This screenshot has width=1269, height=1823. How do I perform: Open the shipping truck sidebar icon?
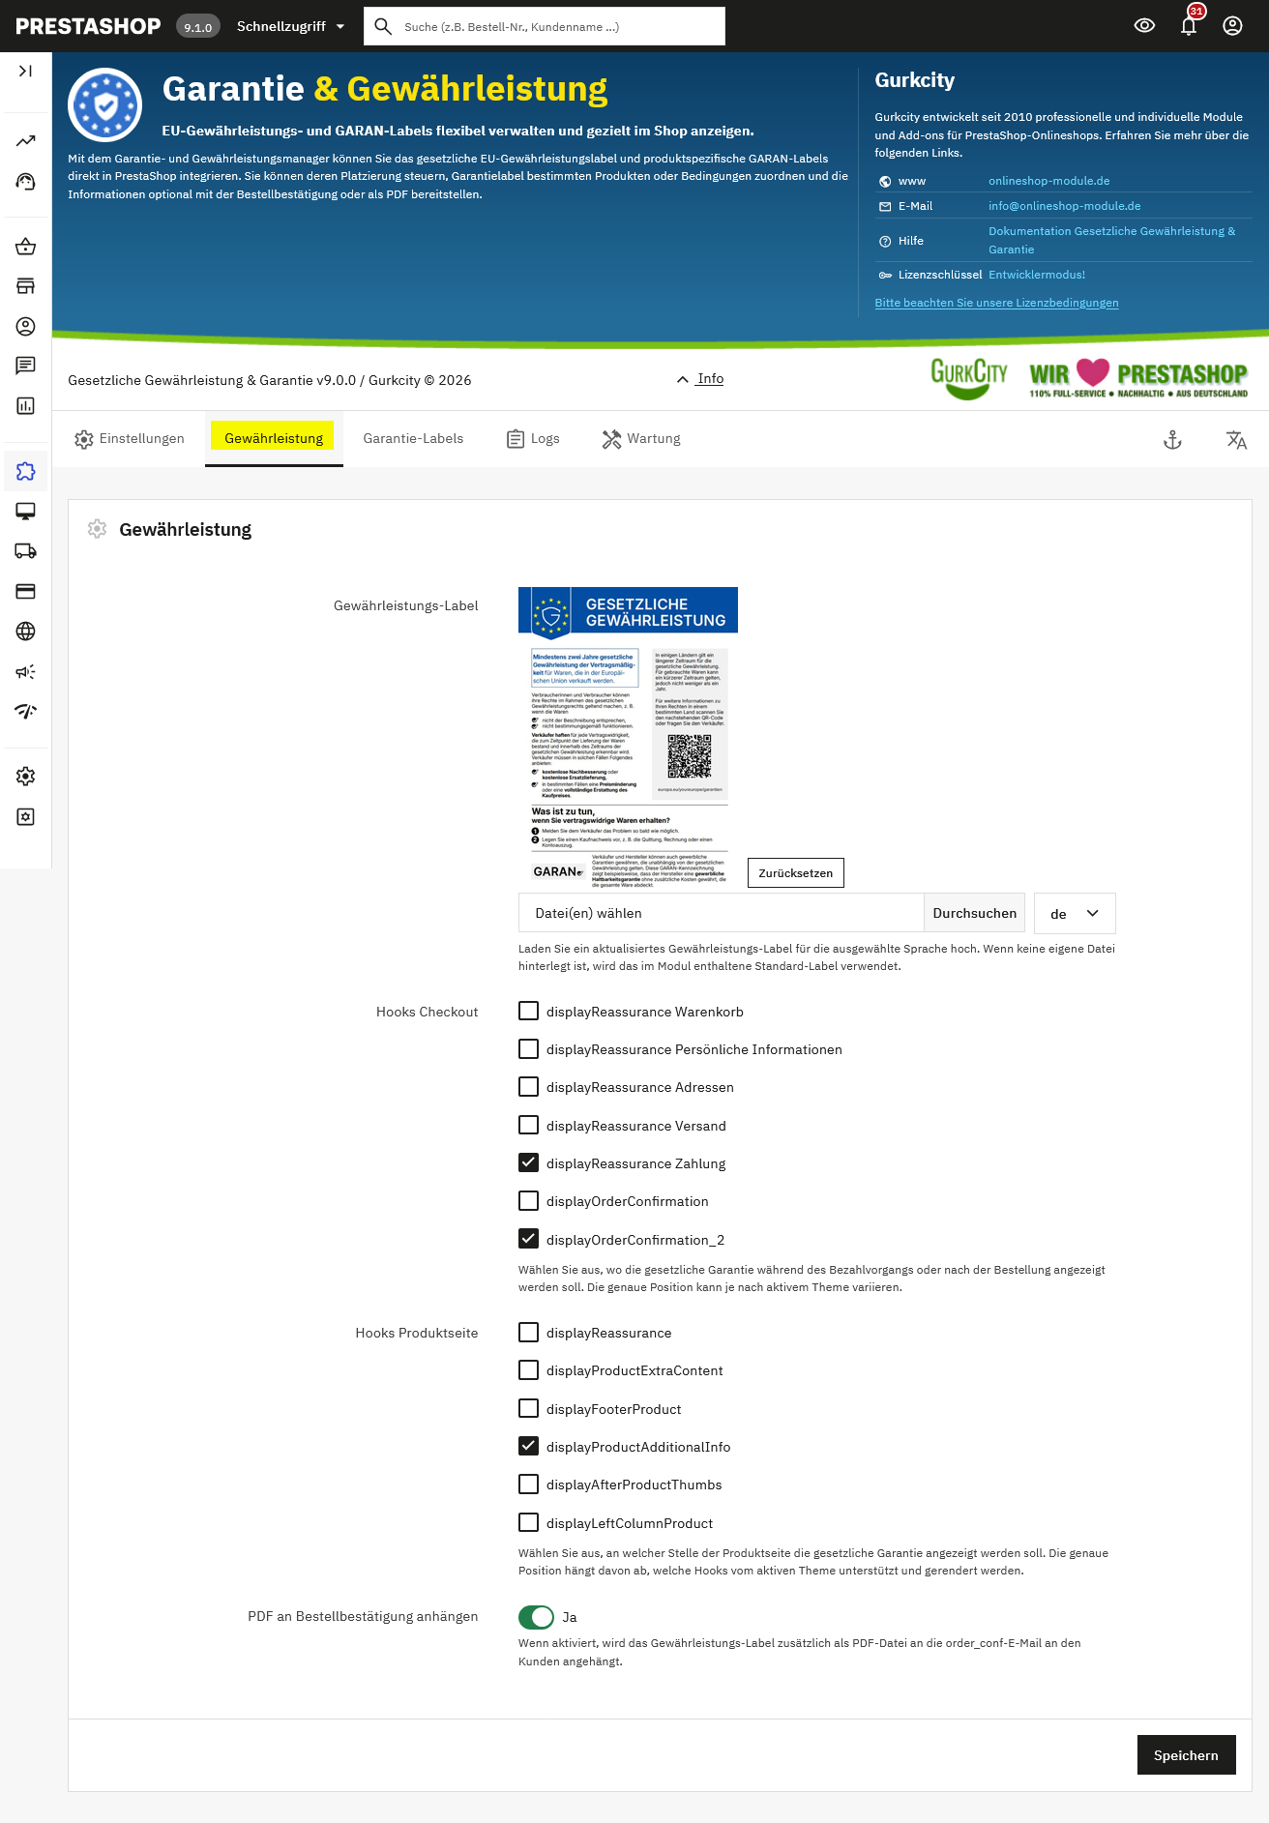tap(25, 551)
